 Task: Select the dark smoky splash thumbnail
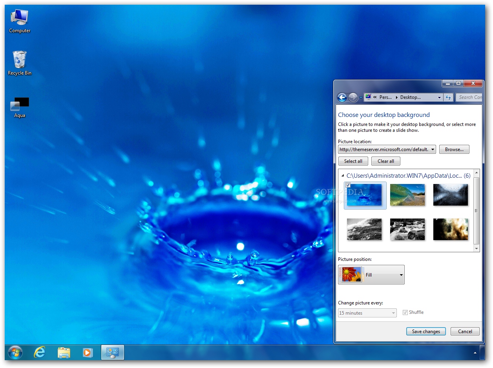[451, 229]
